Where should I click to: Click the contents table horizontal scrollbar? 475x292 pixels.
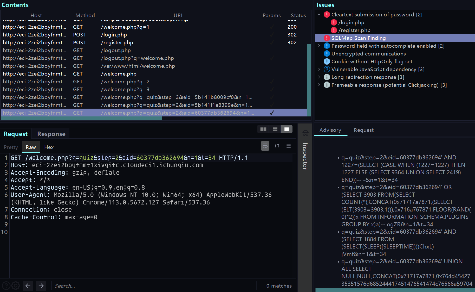[81, 119]
